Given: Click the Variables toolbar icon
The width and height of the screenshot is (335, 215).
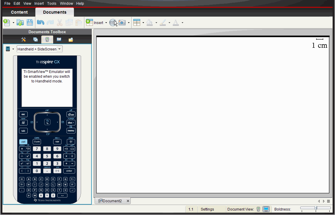Looking at the screenshot, I should click(113, 23).
